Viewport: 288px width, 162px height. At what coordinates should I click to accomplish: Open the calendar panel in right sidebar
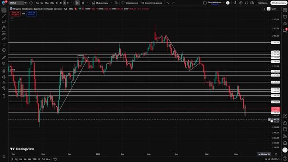pyautogui.click(x=285, y=129)
